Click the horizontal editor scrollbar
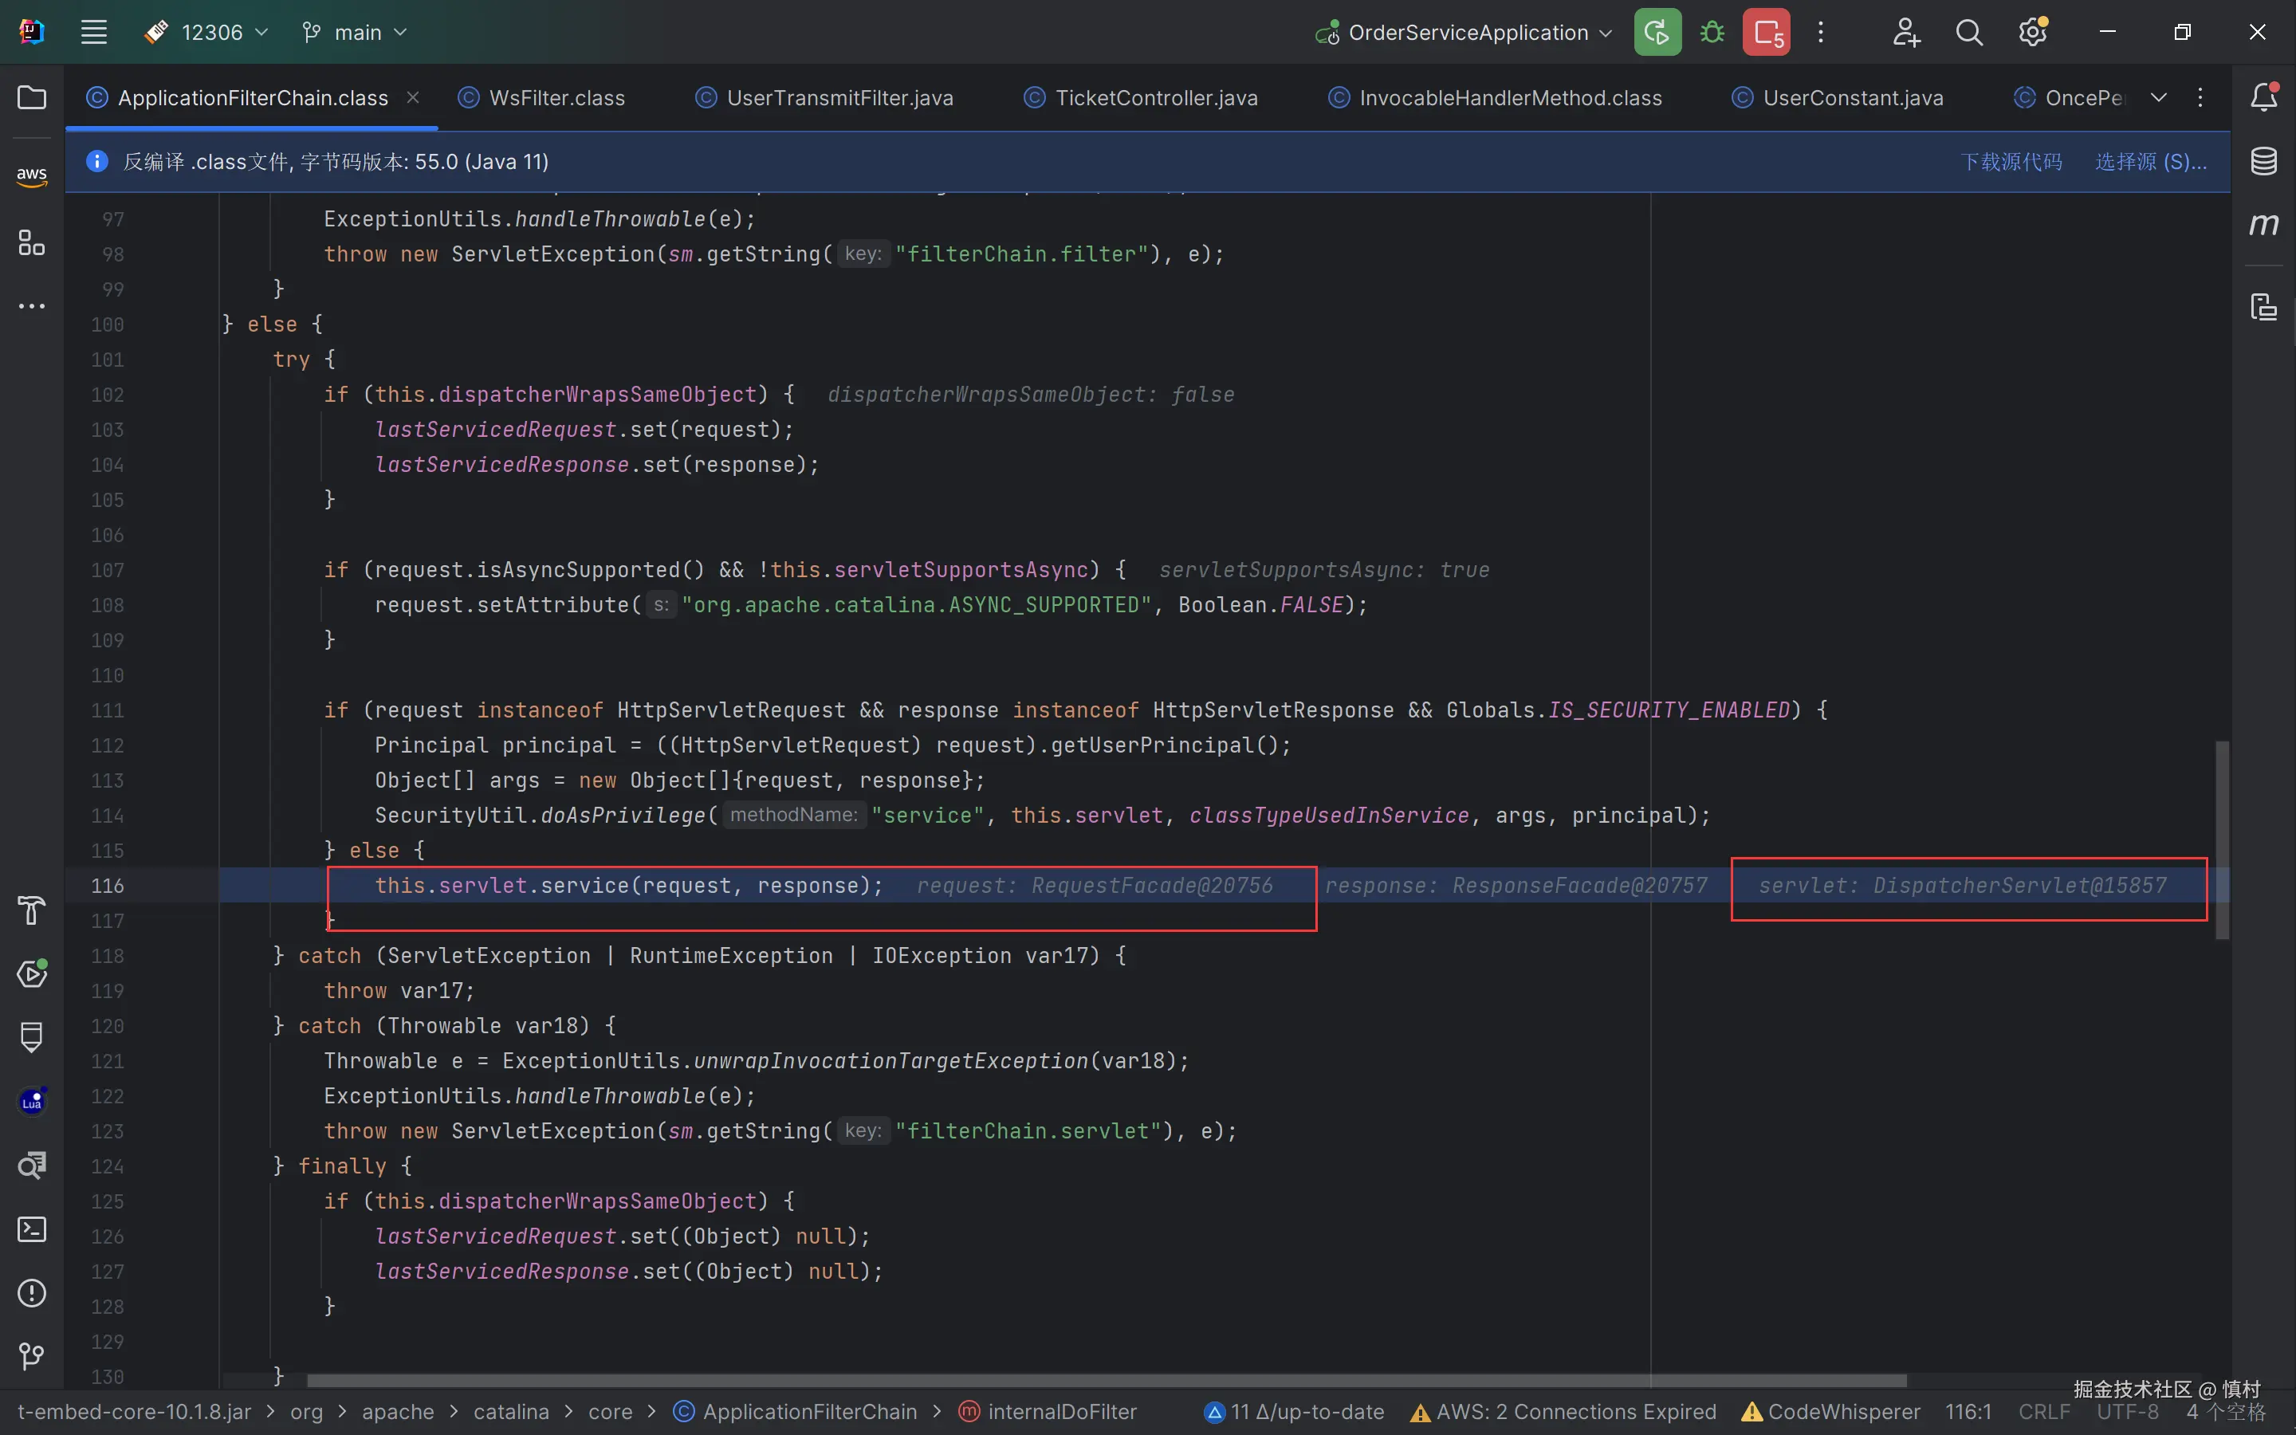 pyautogui.click(x=1107, y=1380)
